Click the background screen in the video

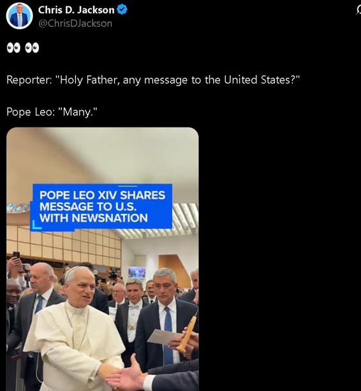coord(136,273)
